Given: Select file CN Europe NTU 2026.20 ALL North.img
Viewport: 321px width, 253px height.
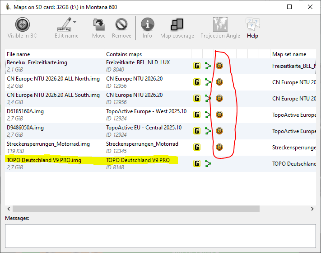Looking at the screenshot, I should (53, 79).
